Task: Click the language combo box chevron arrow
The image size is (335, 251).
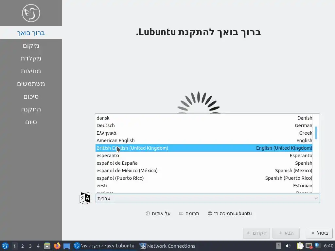Action: (x=316, y=198)
